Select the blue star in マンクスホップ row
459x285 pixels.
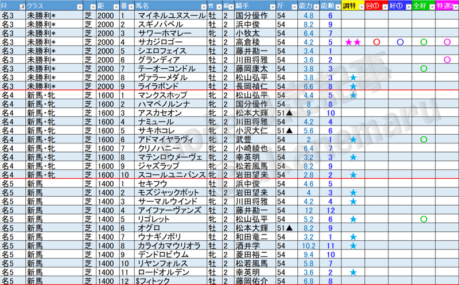coord(353,95)
